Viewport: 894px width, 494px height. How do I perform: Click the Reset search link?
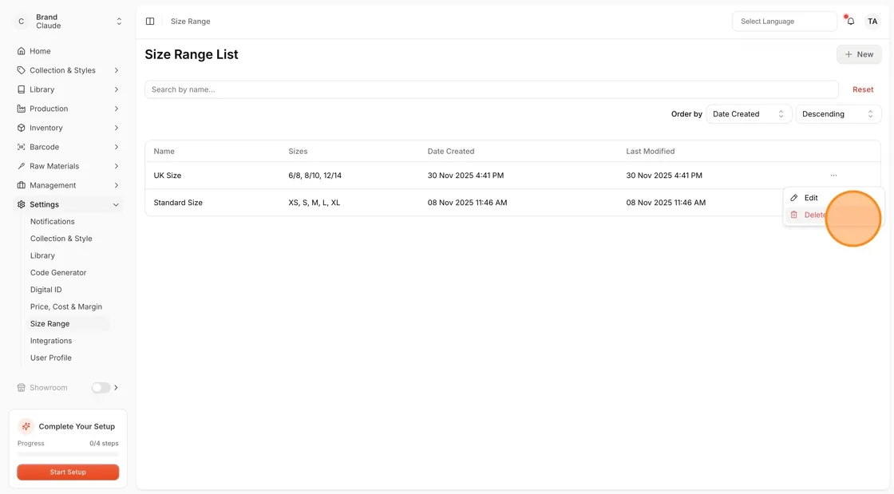pyautogui.click(x=863, y=89)
